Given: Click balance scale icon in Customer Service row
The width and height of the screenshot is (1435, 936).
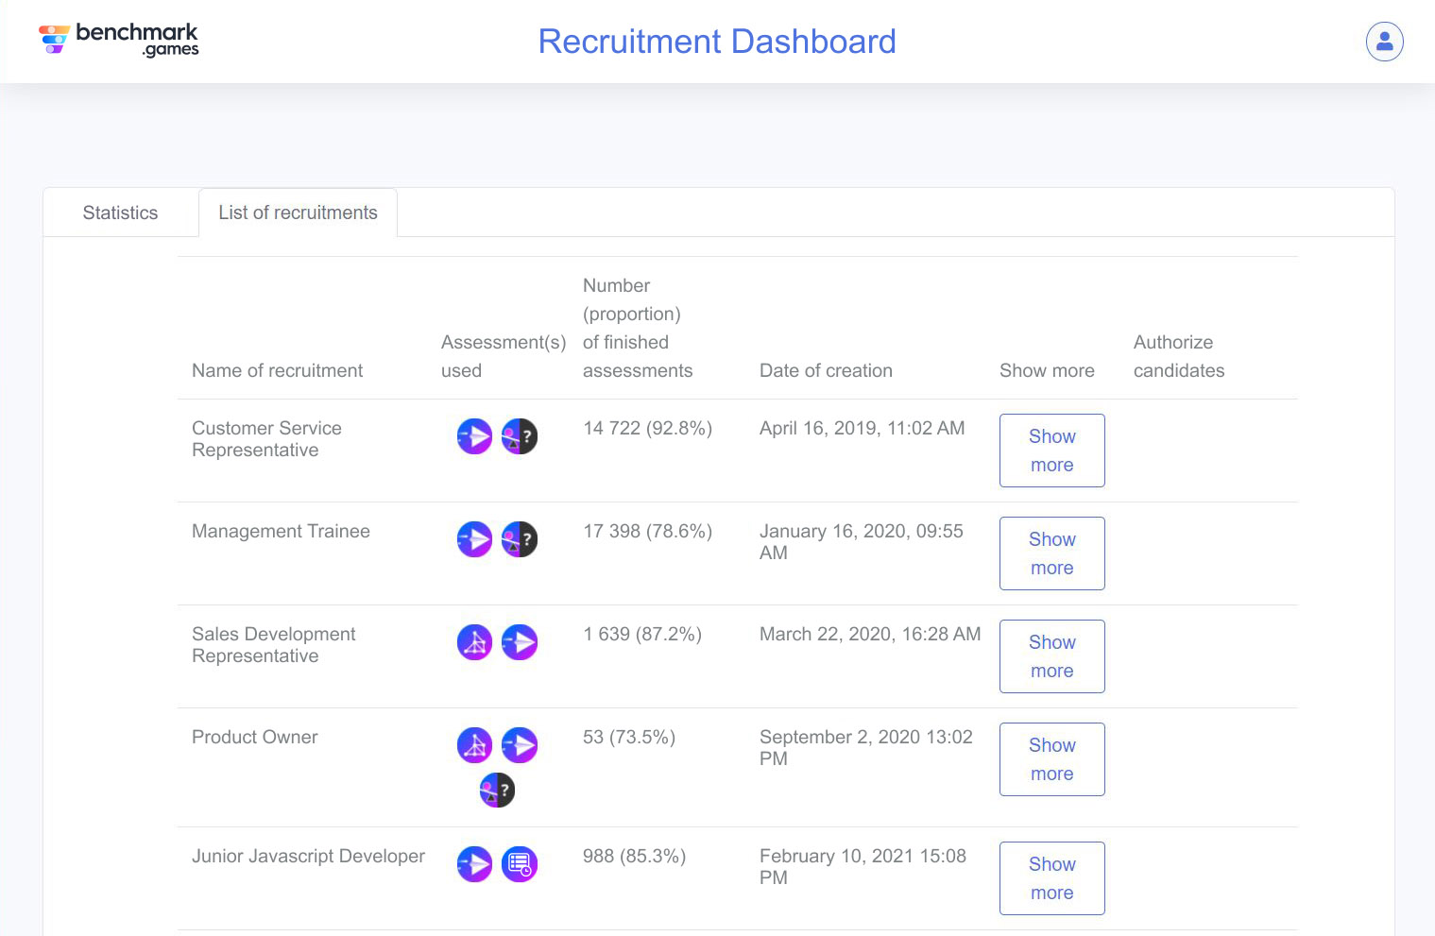Looking at the screenshot, I should (x=519, y=436).
